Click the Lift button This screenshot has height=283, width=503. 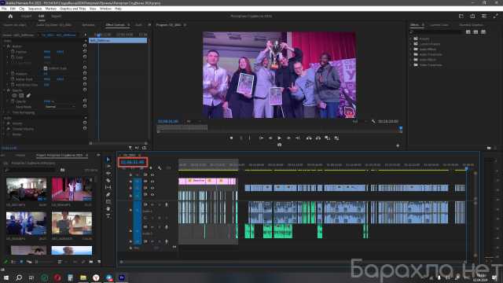309,138
